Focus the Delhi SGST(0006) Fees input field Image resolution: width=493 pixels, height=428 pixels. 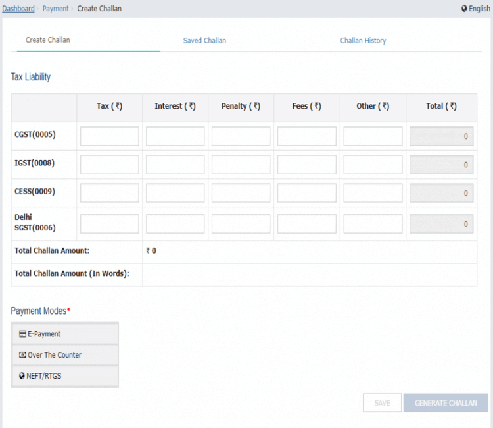point(307,224)
